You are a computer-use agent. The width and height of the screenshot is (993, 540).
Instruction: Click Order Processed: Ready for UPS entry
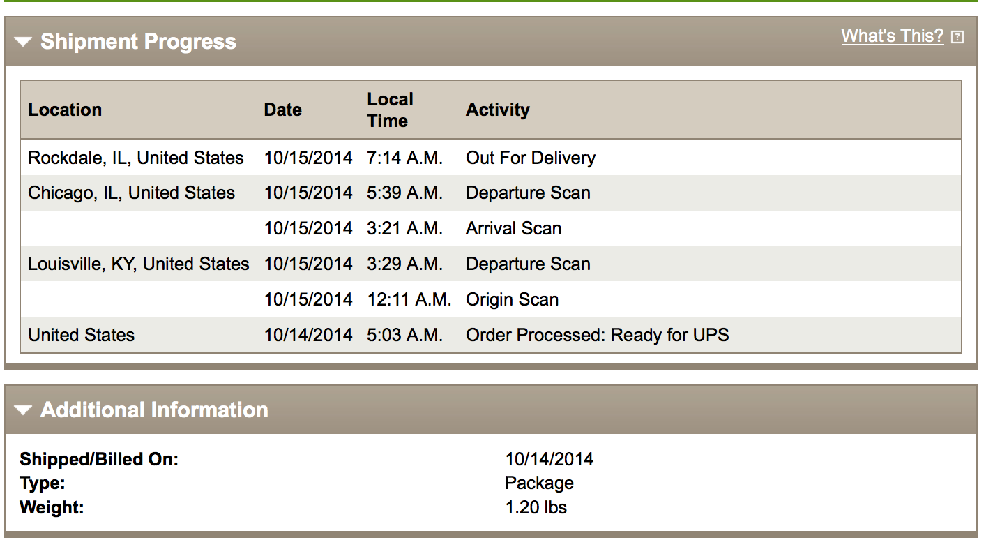pos(598,335)
